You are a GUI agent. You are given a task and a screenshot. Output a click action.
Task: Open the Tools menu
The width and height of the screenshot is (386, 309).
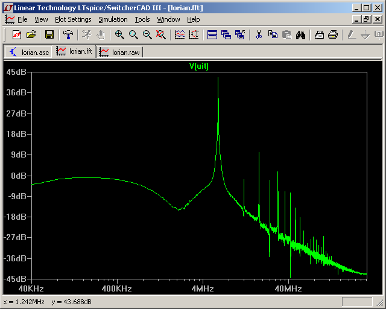142,19
